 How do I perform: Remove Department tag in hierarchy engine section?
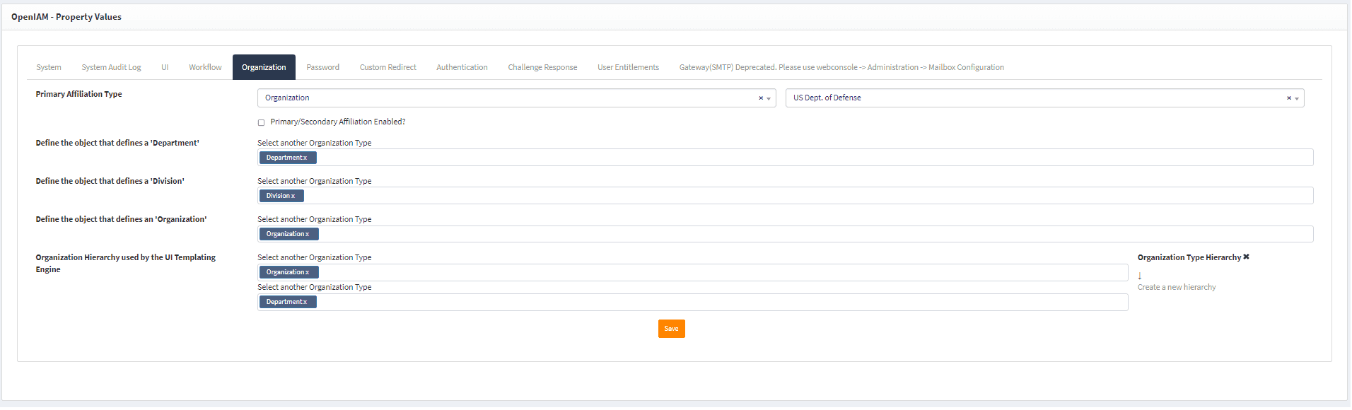tap(305, 302)
